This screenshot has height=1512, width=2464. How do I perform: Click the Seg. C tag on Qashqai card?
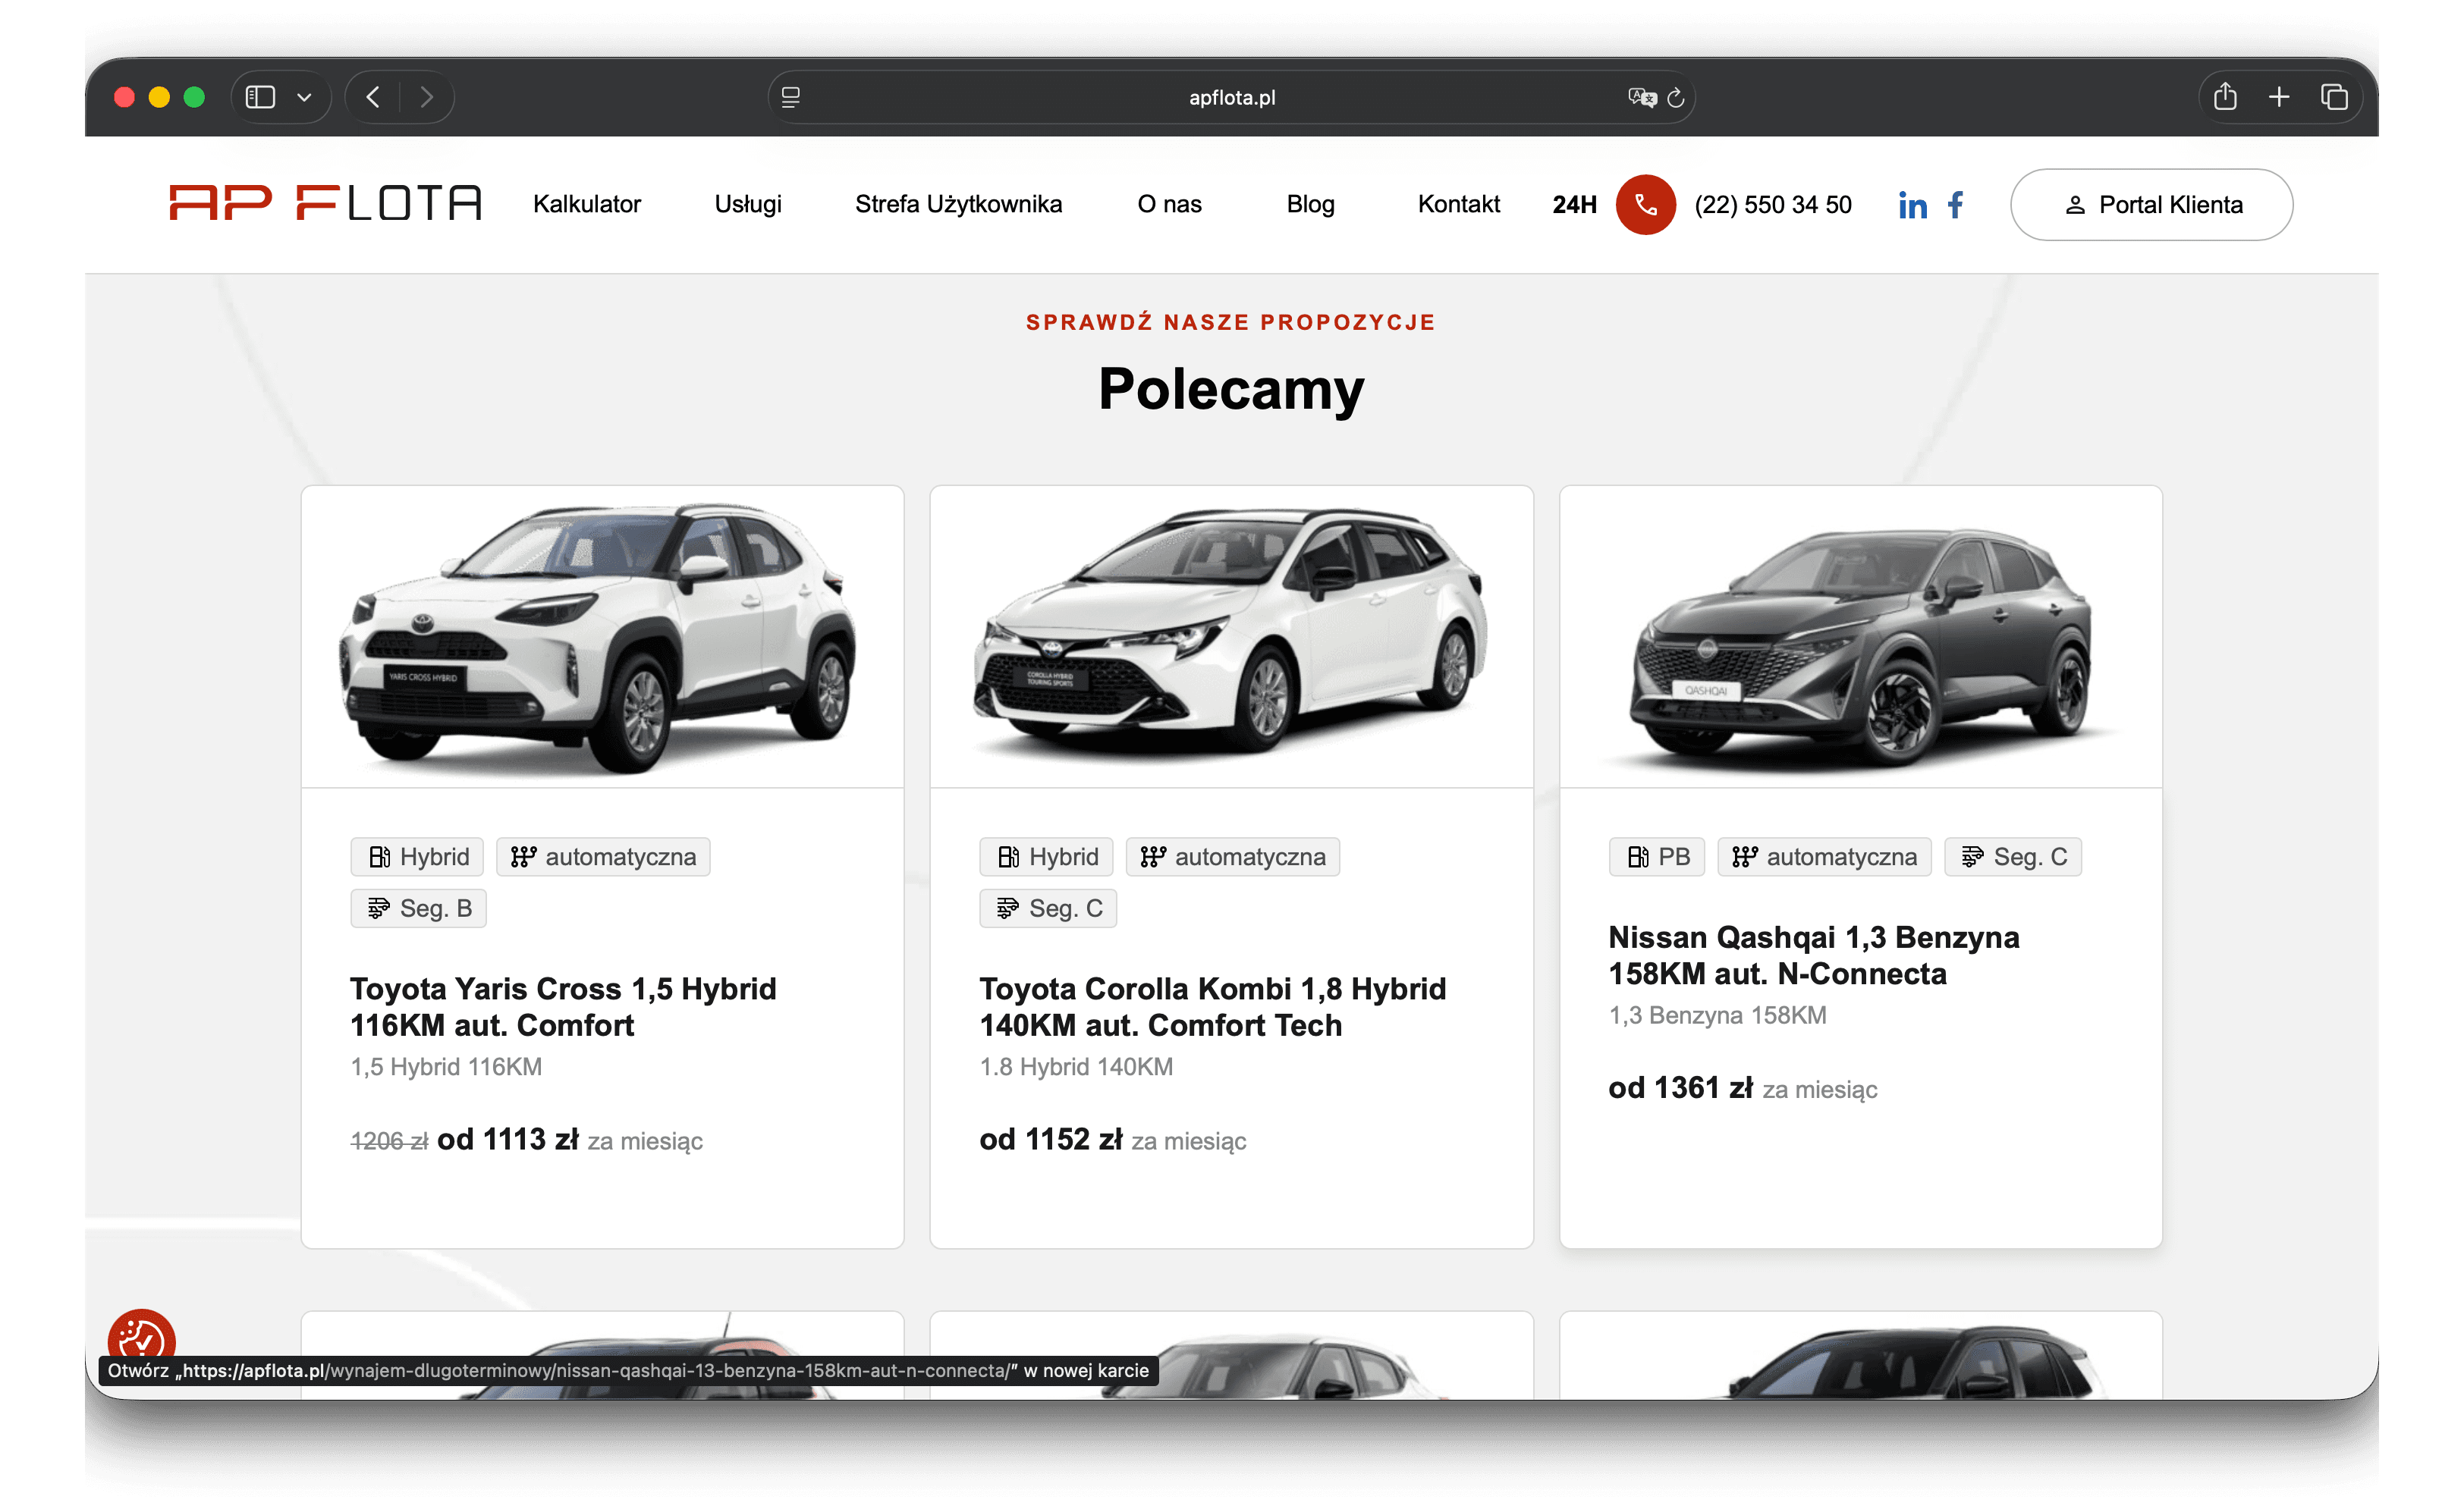[x=2013, y=857]
